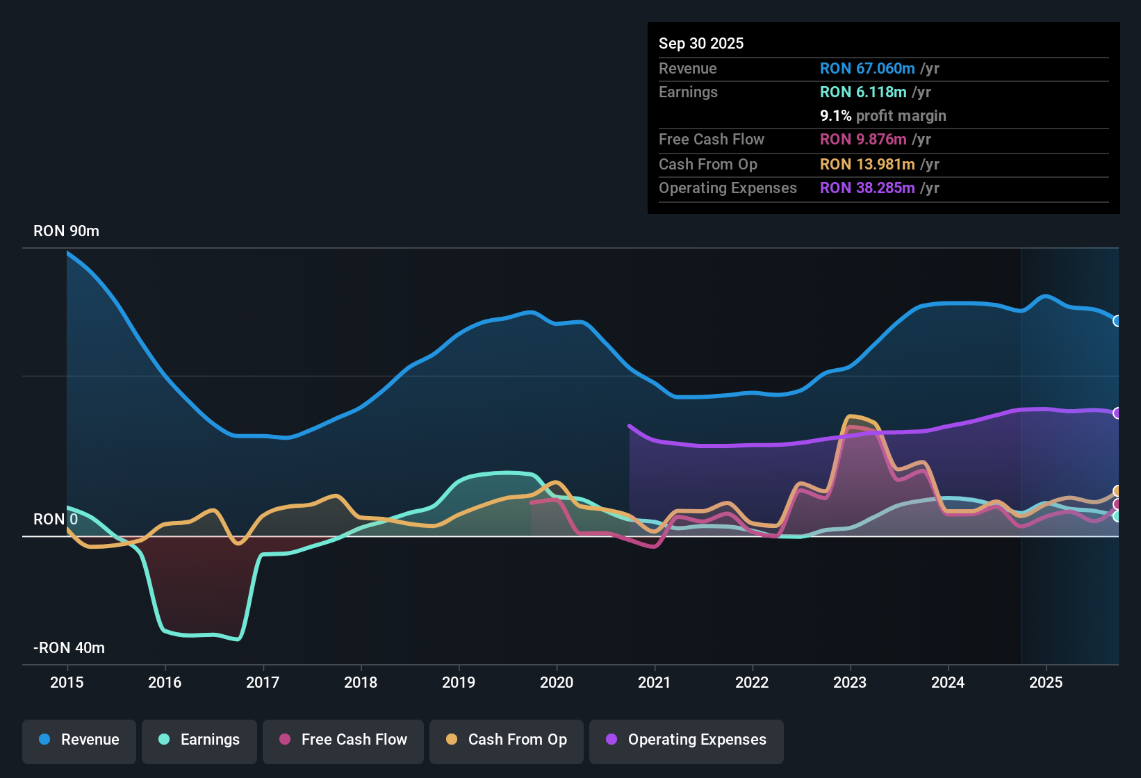Screen dimensions: 1141x778
Task: Select the orange Cash From Op endpoint marker
Action: click(x=1117, y=490)
